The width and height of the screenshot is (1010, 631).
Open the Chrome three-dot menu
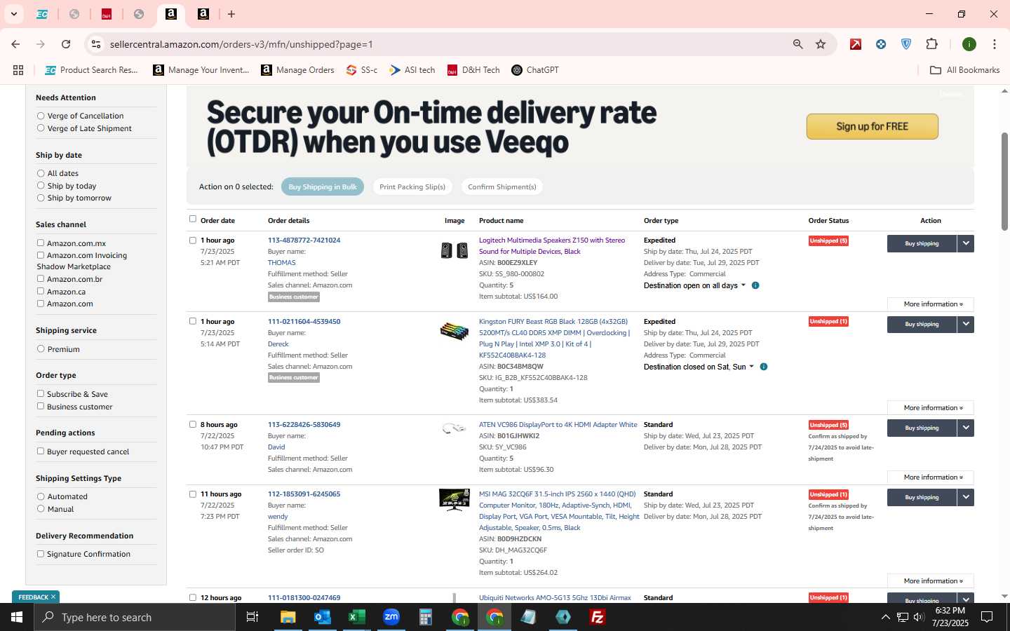tap(995, 44)
